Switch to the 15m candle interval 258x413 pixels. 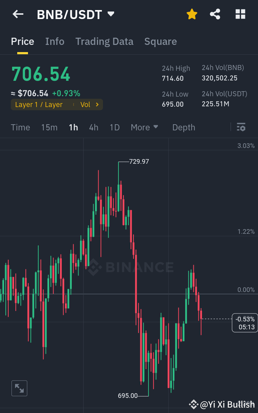pyautogui.click(x=49, y=127)
